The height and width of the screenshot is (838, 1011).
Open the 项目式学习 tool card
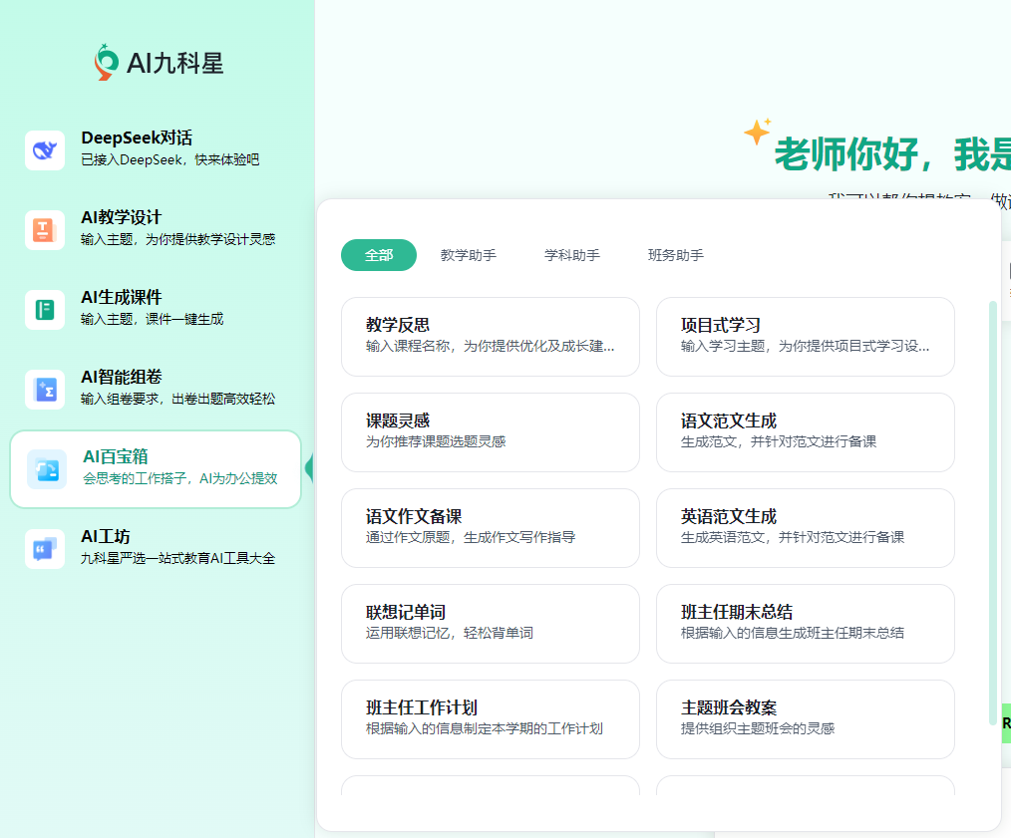(805, 337)
